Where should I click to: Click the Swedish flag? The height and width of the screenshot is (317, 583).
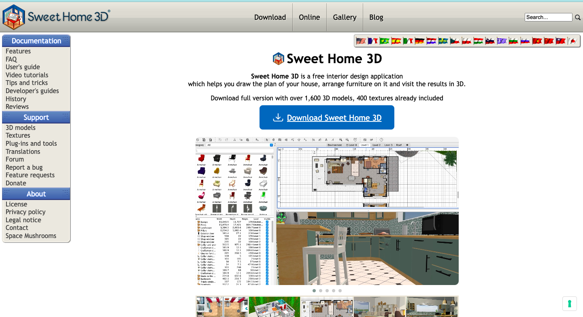(x=443, y=41)
